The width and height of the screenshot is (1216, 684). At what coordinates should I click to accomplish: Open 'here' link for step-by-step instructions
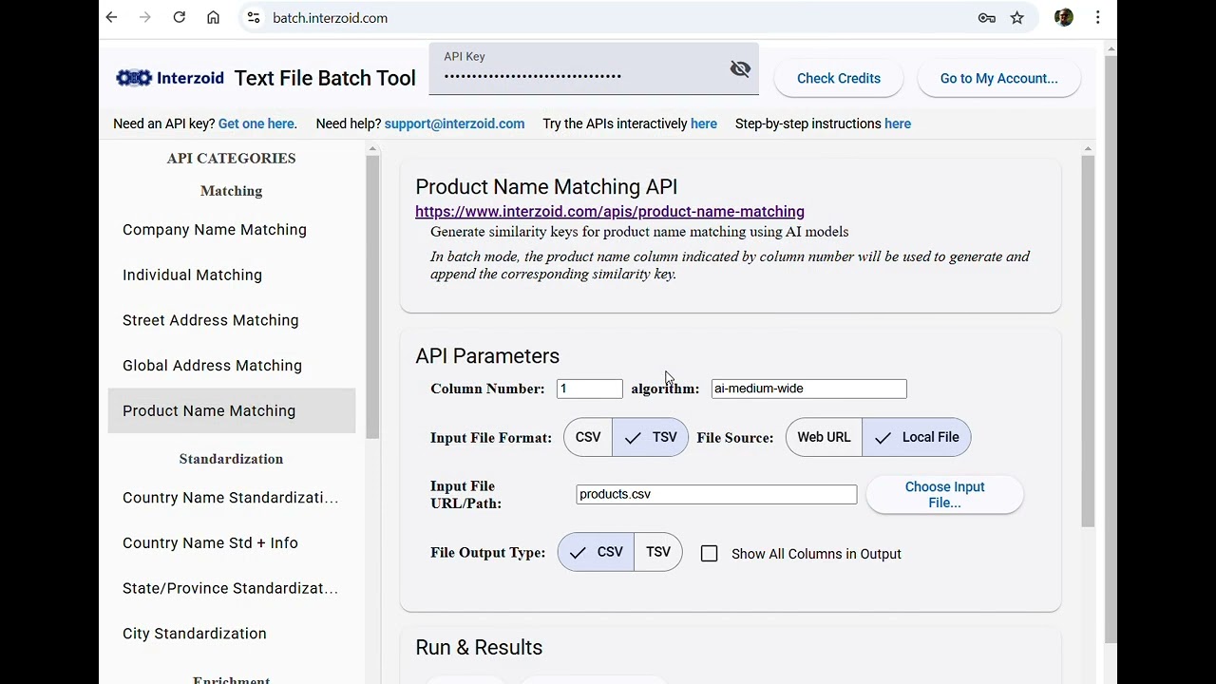click(x=898, y=123)
